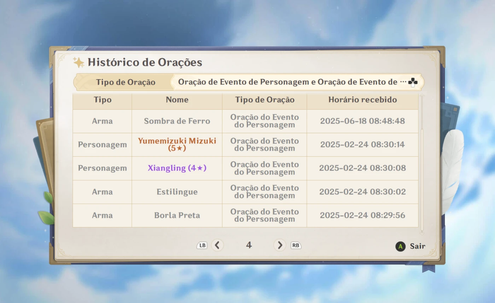495x303 pixels.
Task: Select the Yumemizuki Mizuki (5★) entry
Action: [x=177, y=145]
